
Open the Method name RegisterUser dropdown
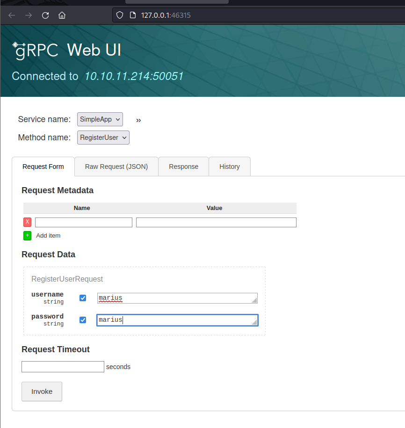103,138
